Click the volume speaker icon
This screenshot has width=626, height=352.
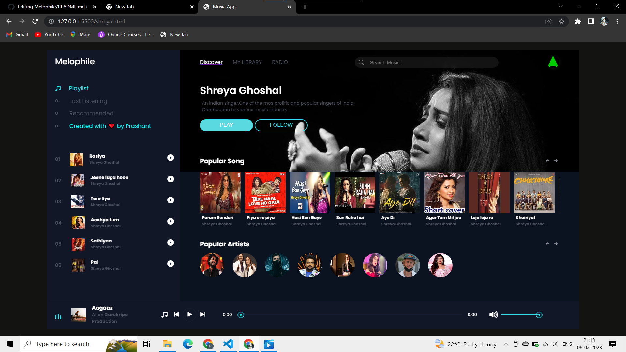pyautogui.click(x=493, y=315)
